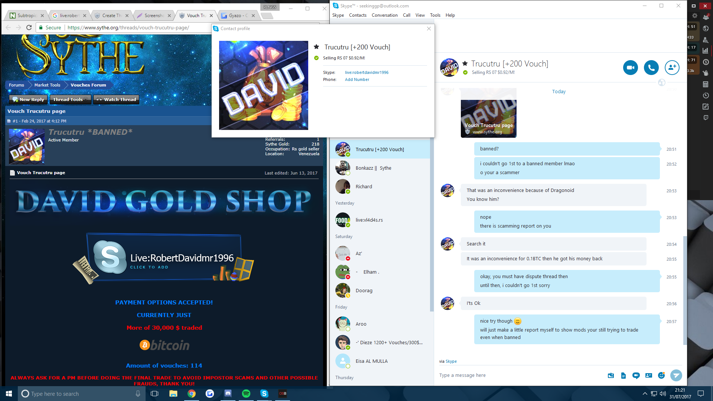Start a video call with Trucutru
This screenshot has width=713, height=401.
[630, 68]
